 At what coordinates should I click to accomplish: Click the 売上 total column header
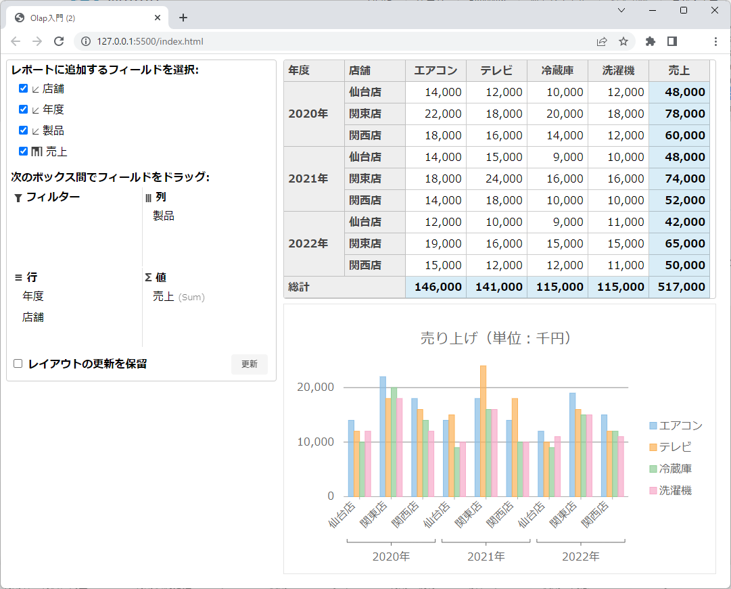click(x=679, y=70)
